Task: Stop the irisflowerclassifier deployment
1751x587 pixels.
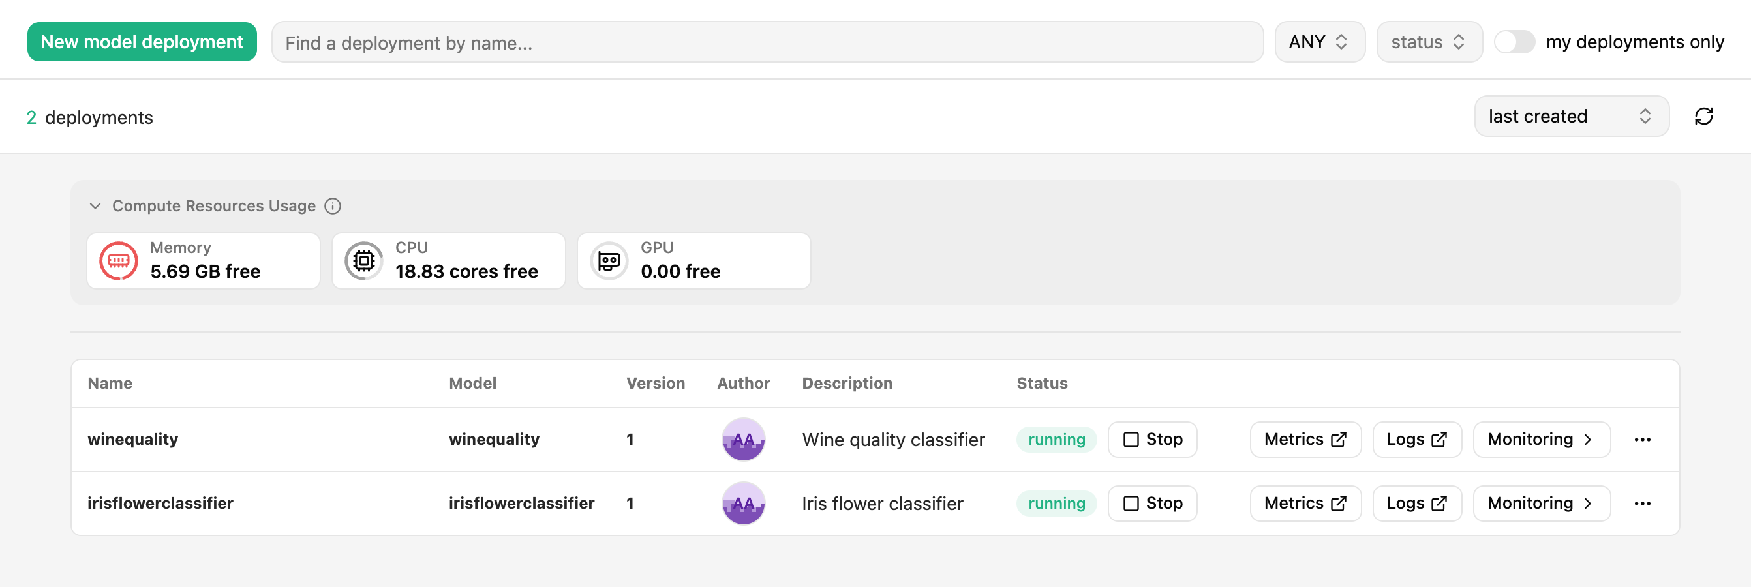Action: 1152,504
